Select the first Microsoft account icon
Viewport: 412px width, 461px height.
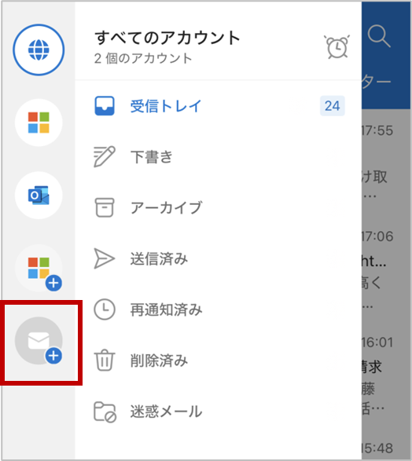click(39, 123)
